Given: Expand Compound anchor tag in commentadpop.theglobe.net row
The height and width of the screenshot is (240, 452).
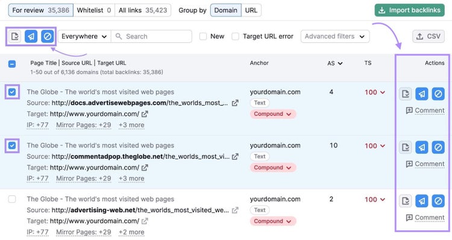Looking at the screenshot, I should pyautogui.click(x=272, y=168).
